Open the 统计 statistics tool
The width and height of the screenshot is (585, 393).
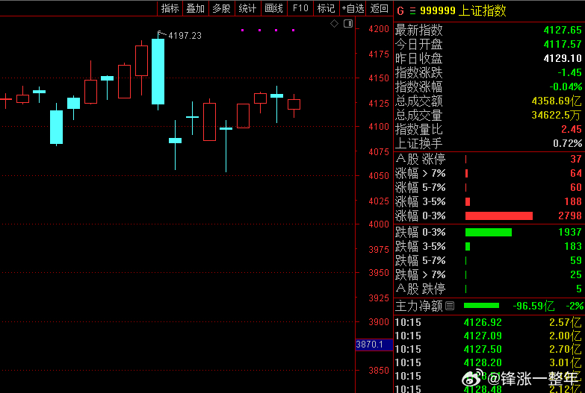(248, 8)
